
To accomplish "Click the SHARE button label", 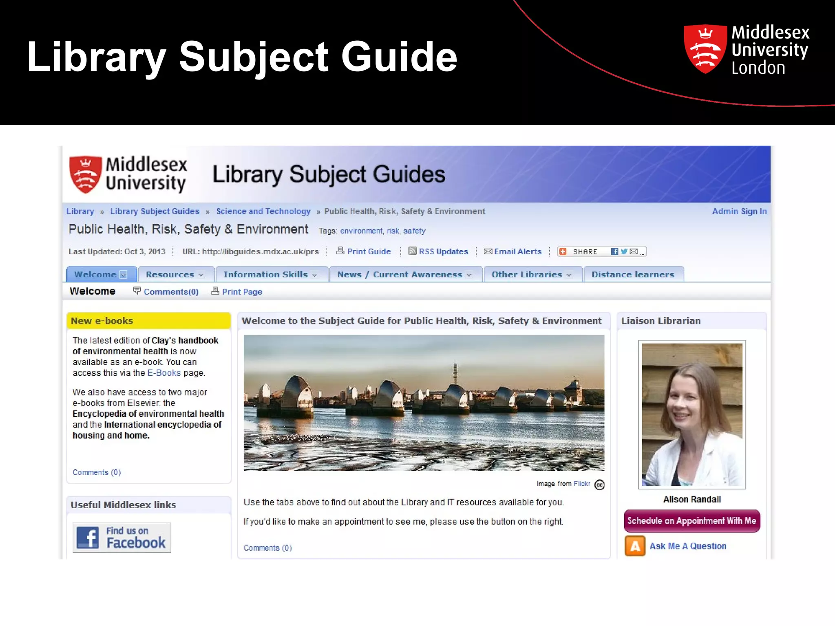I will click(585, 252).
